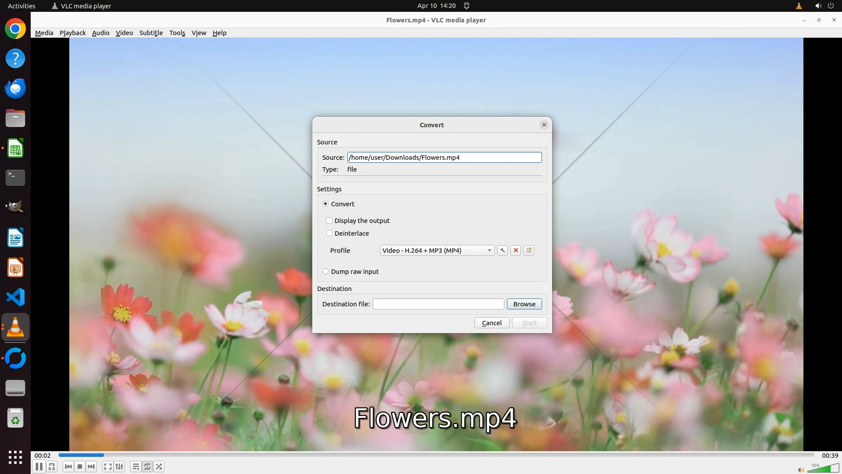842x474 pixels.
Task: Select Dump raw input radio button
Action: pos(325,271)
